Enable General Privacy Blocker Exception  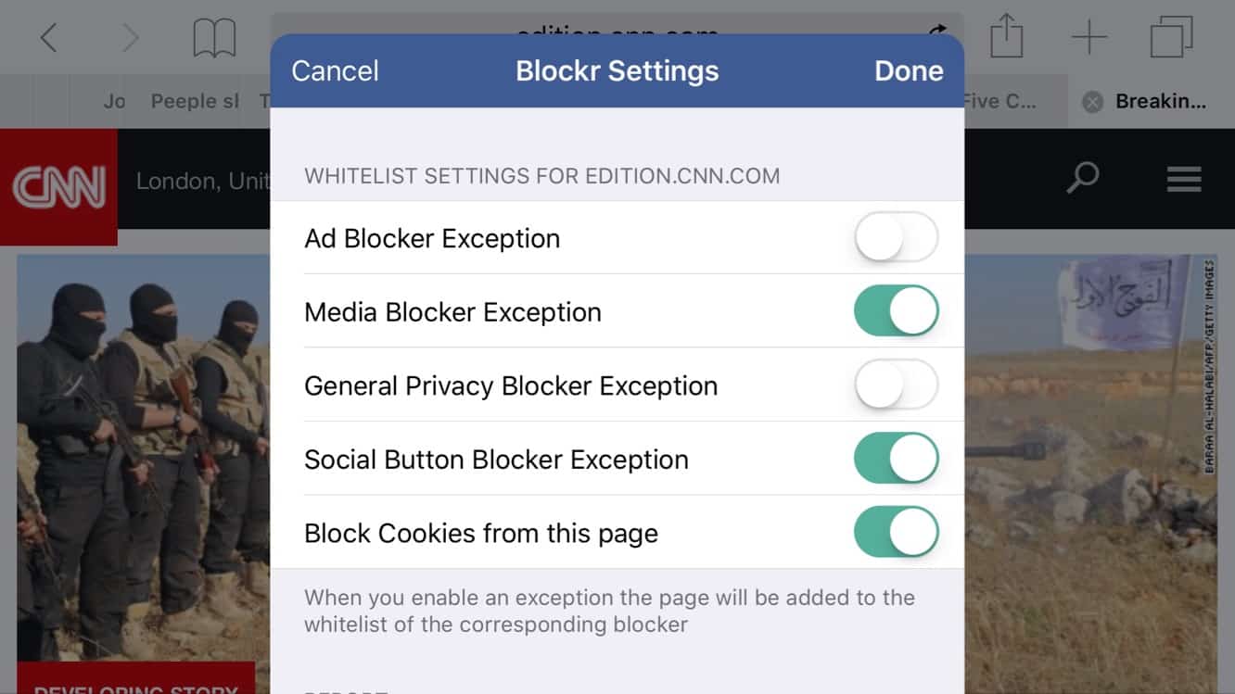pos(896,385)
